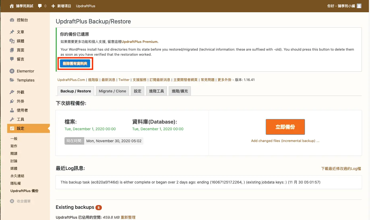This screenshot has width=370, height=220.
Task: Click the home icon in the admin bar
Action: [x=11, y=6]
